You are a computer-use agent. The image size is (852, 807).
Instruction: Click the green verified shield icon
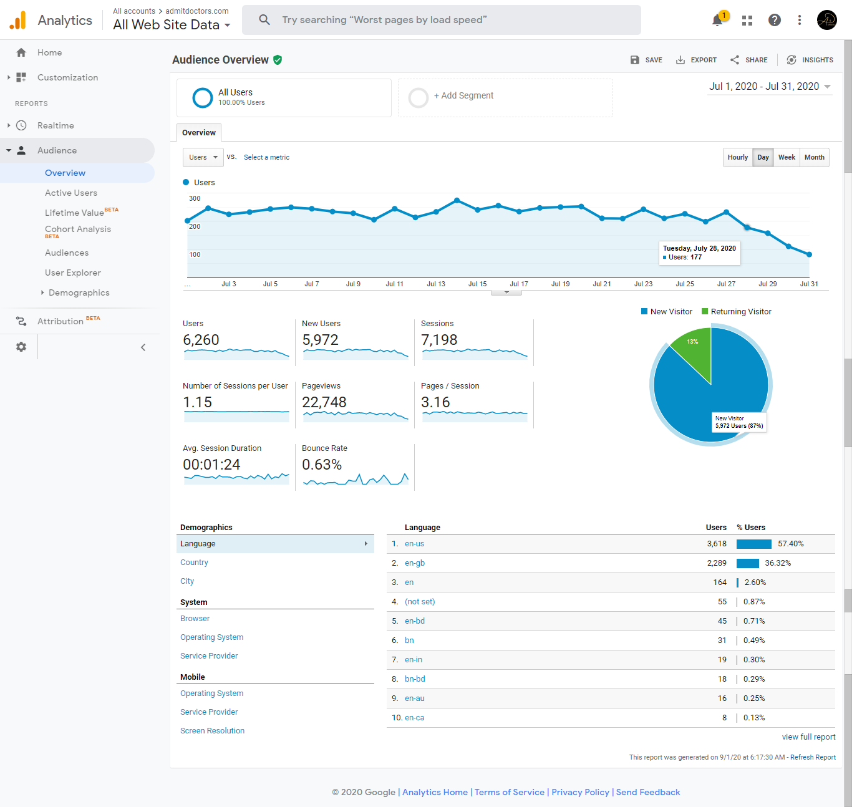[278, 60]
